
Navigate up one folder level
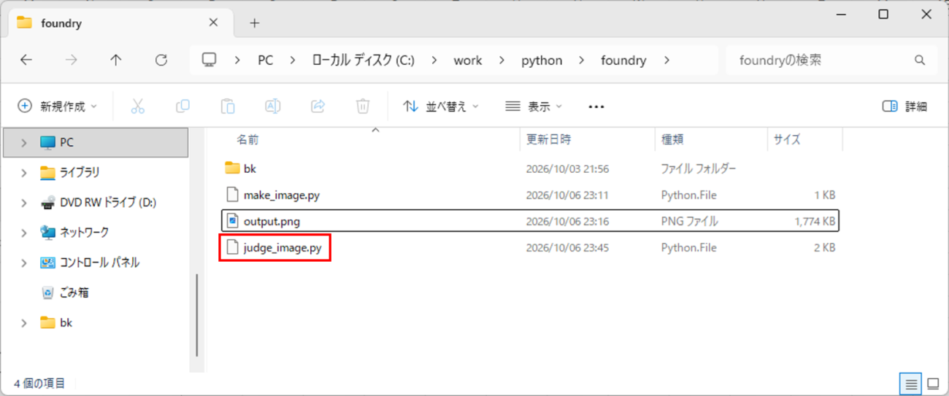(x=116, y=61)
